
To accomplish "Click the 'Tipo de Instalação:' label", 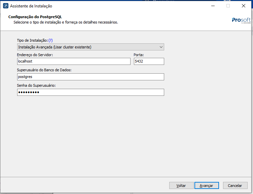I will pyautogui.click(x=32, y=40).
